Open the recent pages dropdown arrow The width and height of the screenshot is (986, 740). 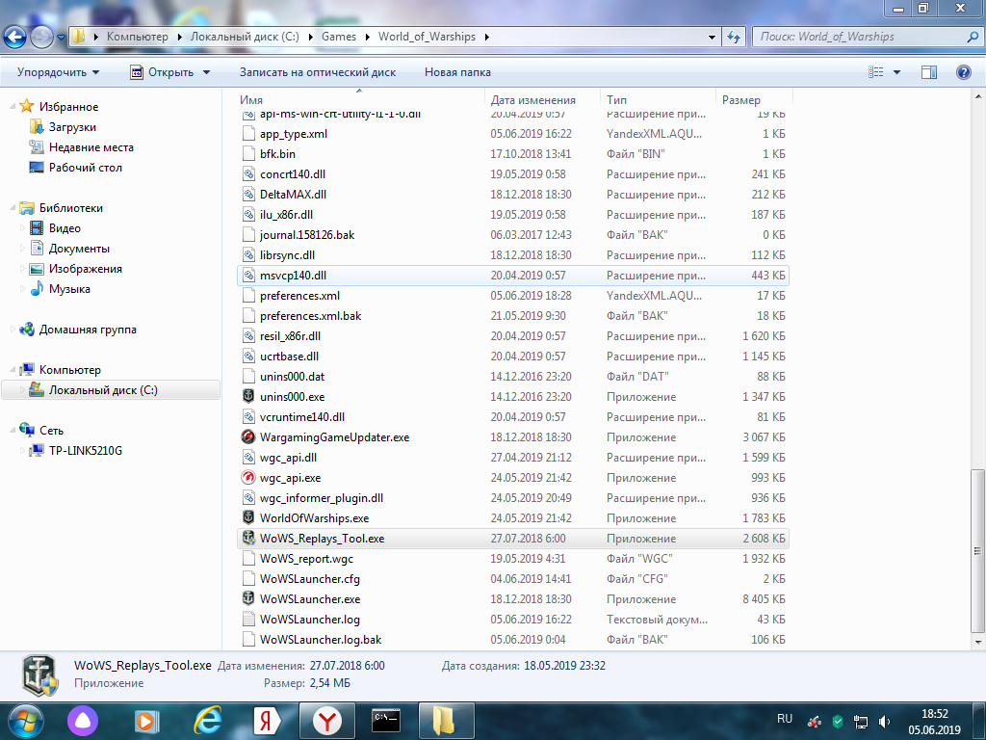tap(61, 38)
